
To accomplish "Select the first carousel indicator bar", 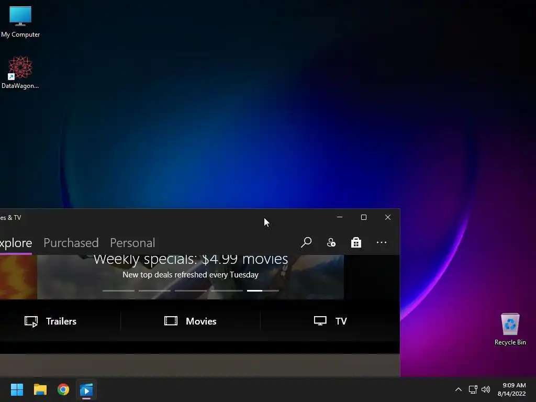I will tap(118, 291).
